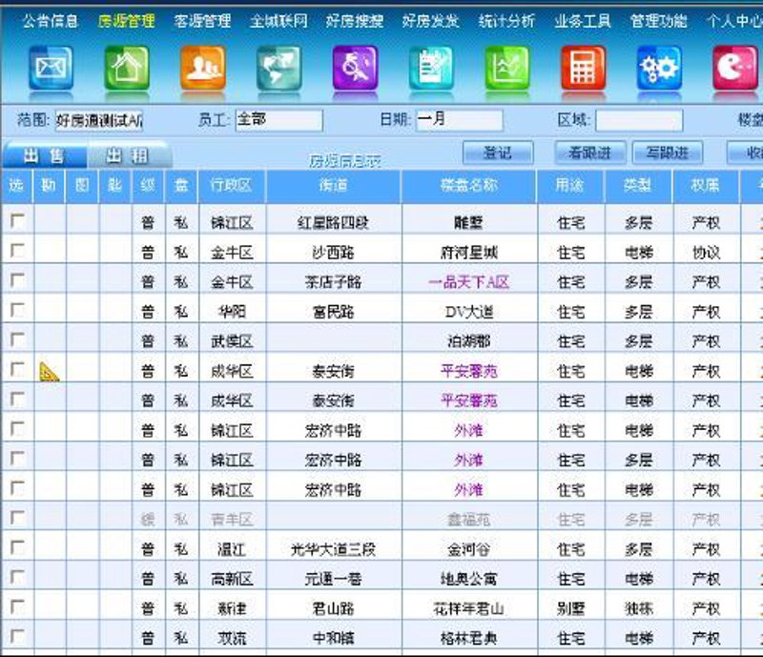Open the 日期 dropdown showing 一月
763x657 pixels.
(460, 120)
